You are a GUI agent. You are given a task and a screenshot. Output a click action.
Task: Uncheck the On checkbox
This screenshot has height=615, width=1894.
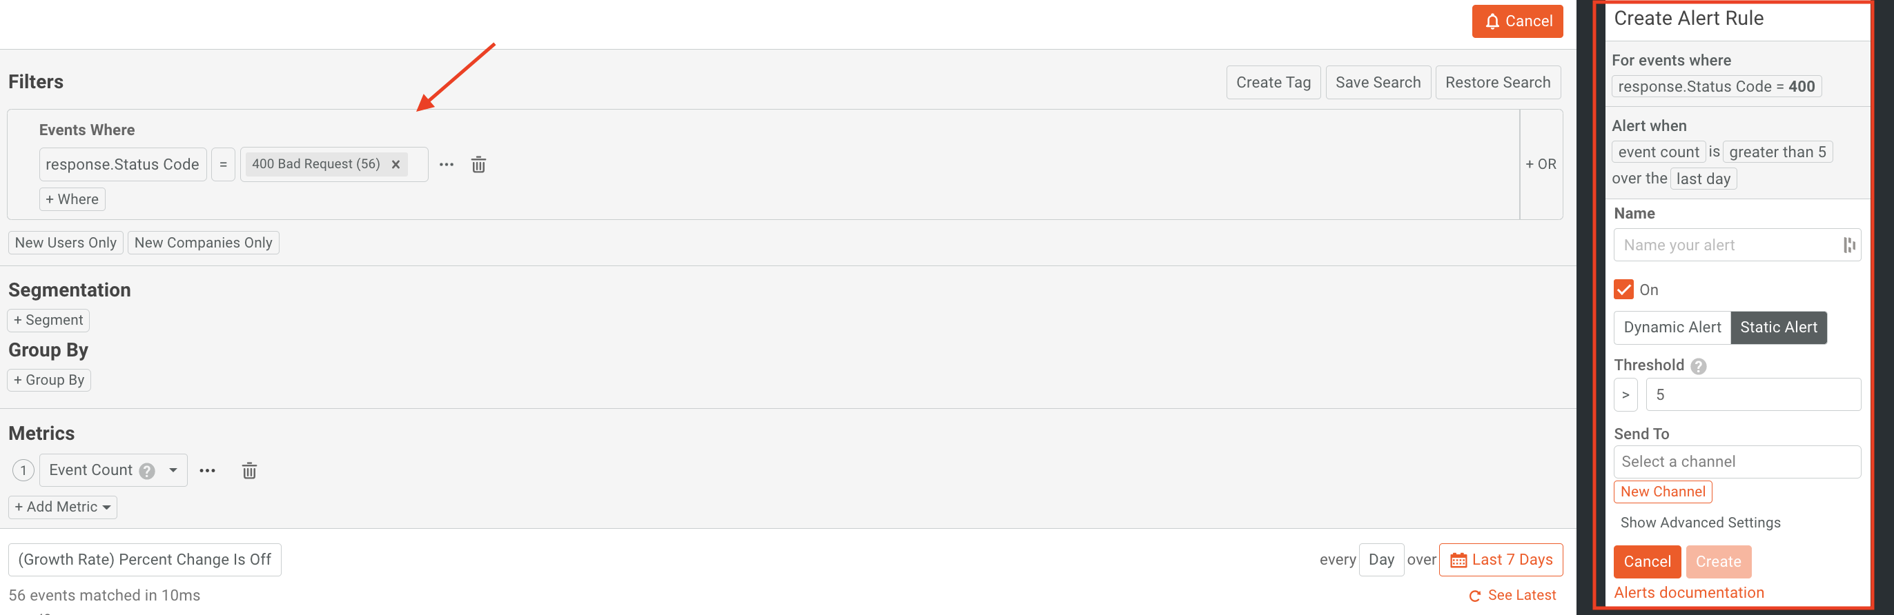coord(1623,290)
